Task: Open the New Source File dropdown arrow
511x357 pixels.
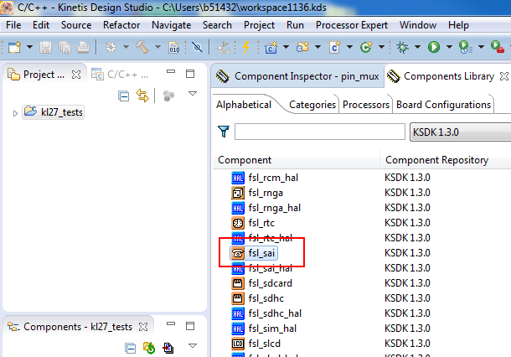Action: click(x=349, y=48)
